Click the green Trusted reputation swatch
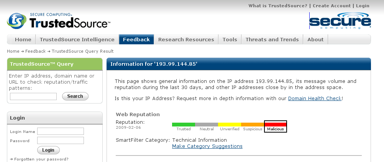Image resolution: width=384 pixels, height=162 pixels. tap(184, 125)
